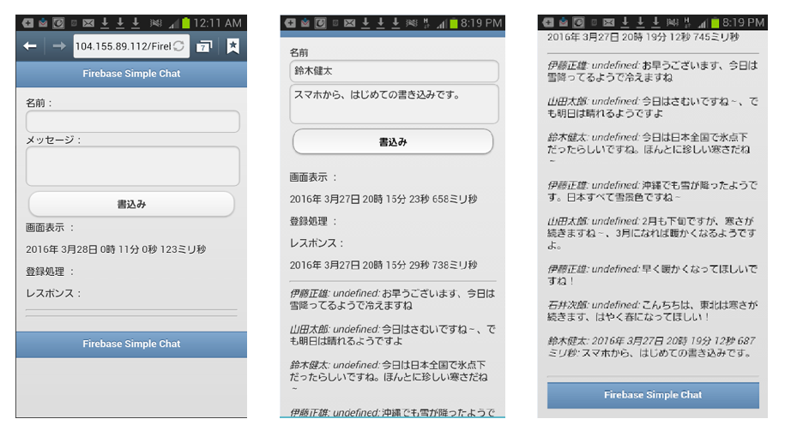The image size is (785, 431).
Task: Tap the 12:11 AM clock
Action: coord(217,23)
